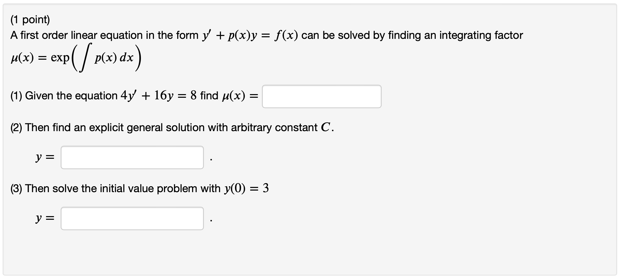Click the "(3) Then solve the initial value problem" text
This screenshot has height=280, width=619.
point(115,188)
